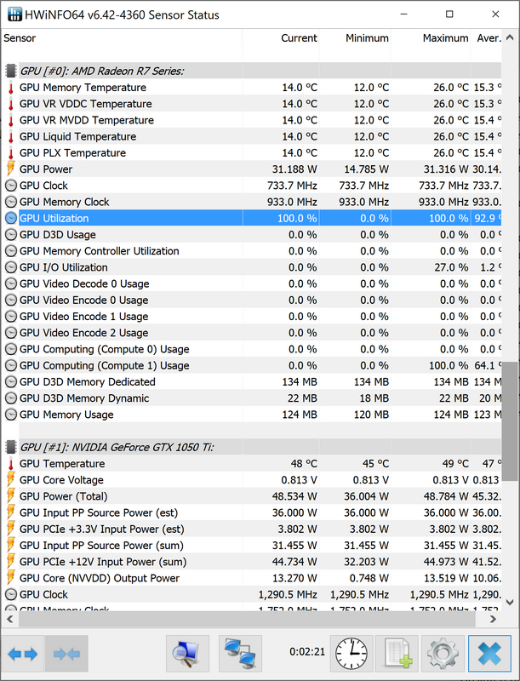Click the shrink layout arrows button

point(67,653)
